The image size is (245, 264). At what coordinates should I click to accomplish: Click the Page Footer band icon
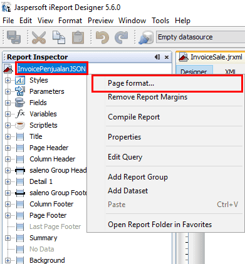(20, 215)
